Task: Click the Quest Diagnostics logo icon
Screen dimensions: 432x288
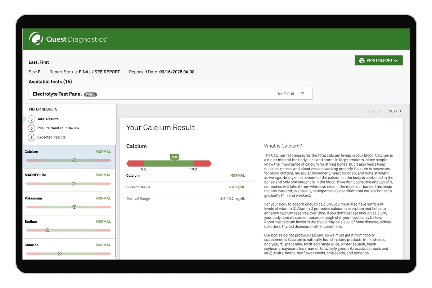Action: pos(36,39)
